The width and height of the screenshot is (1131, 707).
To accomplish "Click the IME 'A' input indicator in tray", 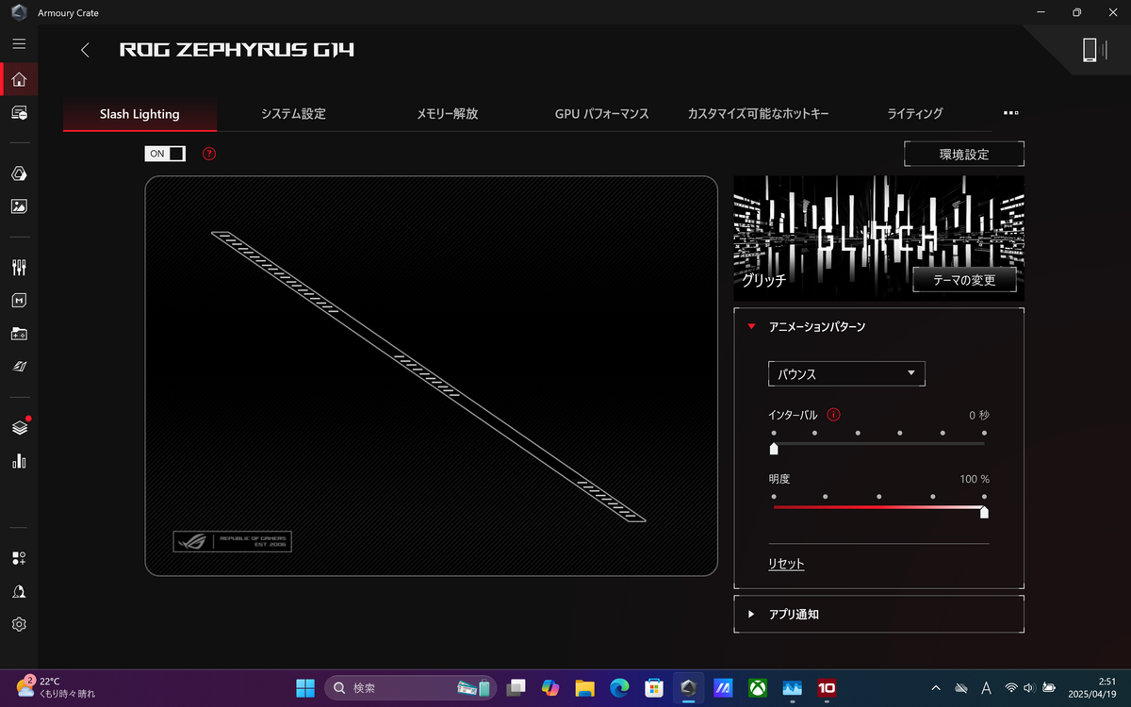I will 986,688.
